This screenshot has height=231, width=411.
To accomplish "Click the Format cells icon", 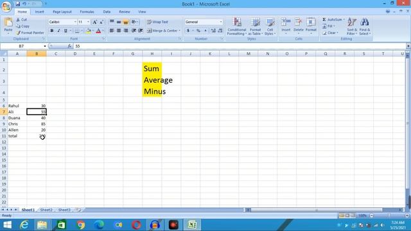I will click(311, 22).
